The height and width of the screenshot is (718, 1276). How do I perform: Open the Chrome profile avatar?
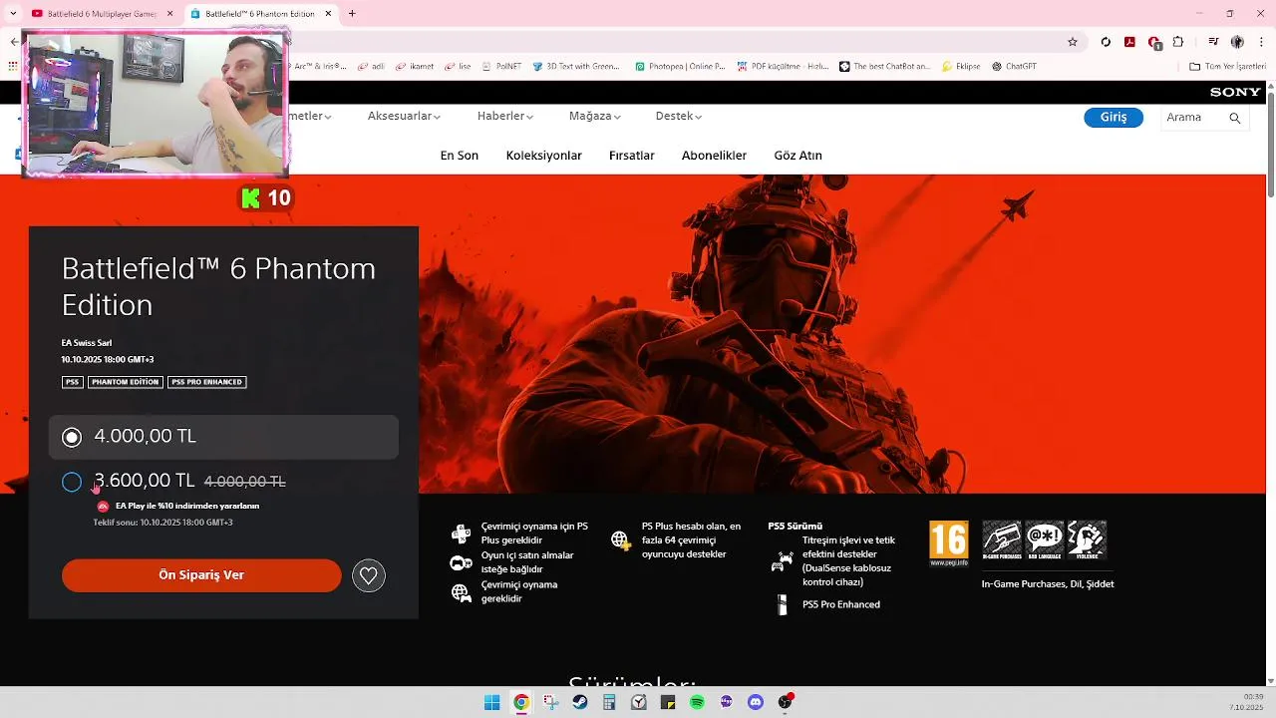pyautogui.click(x=1237, y=42)
